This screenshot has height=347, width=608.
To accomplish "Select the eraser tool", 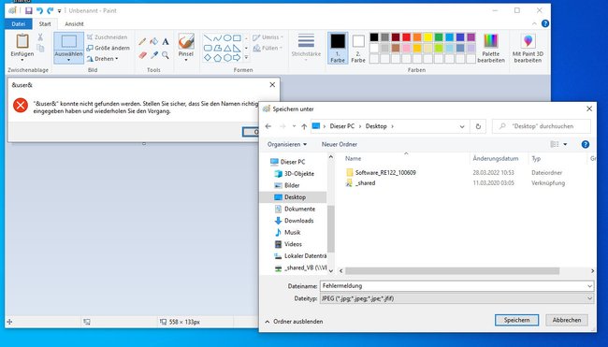I will [143, 55].
